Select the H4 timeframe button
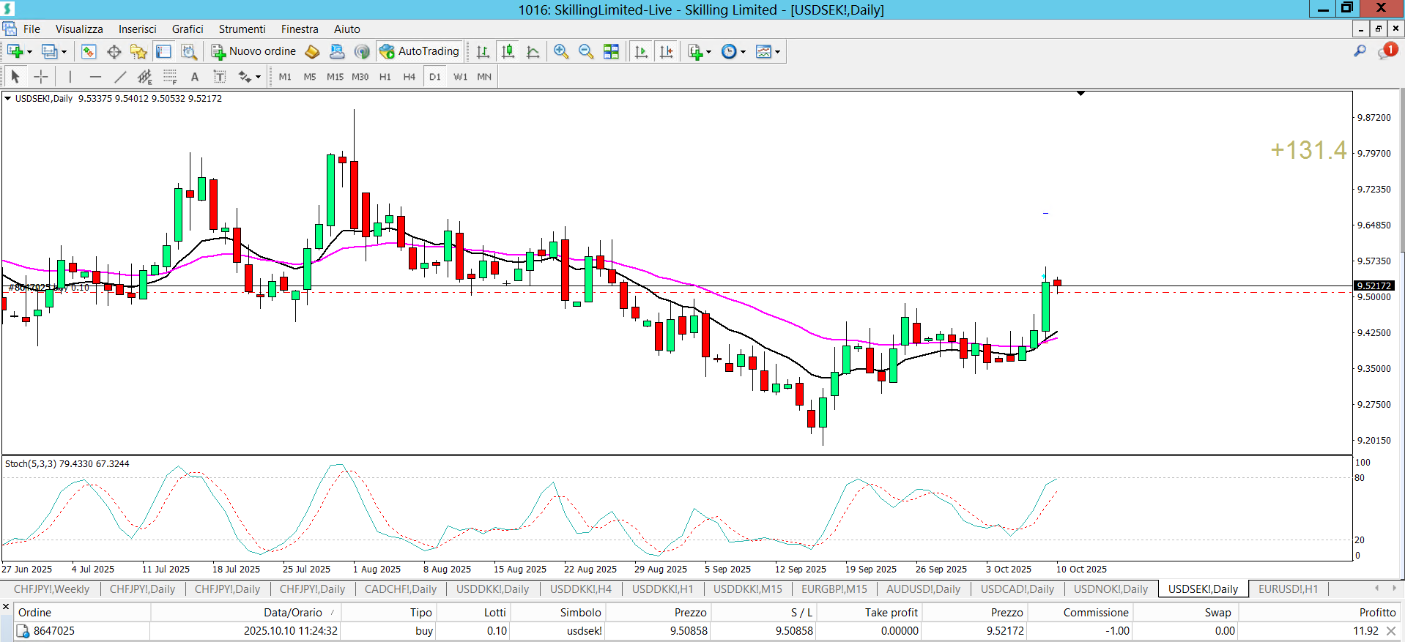Viewport: 1405px width, 642px height. click(409, 77)
